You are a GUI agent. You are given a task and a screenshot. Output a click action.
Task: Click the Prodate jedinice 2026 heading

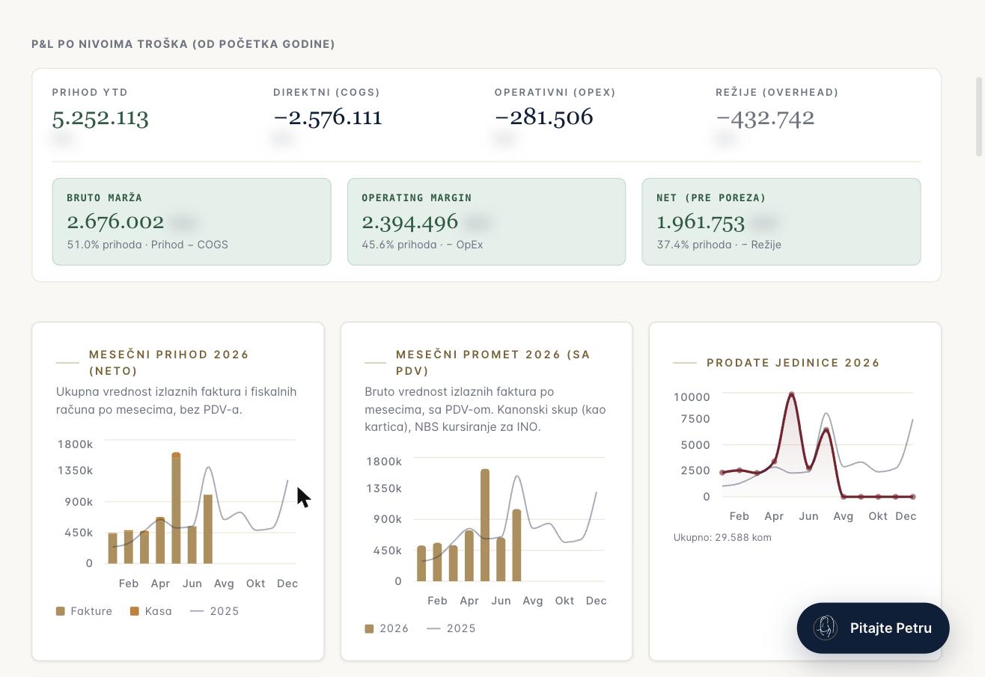coord(793,363)
